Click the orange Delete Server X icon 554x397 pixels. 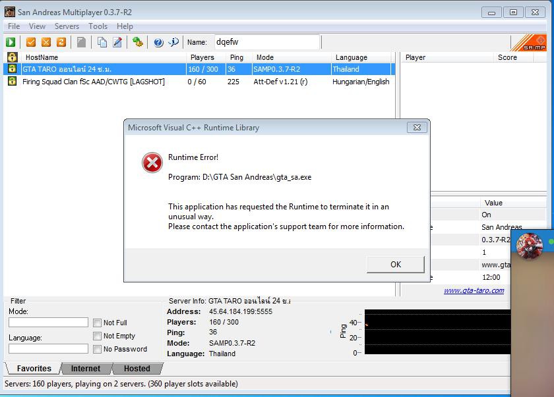(x=46, y=42)
